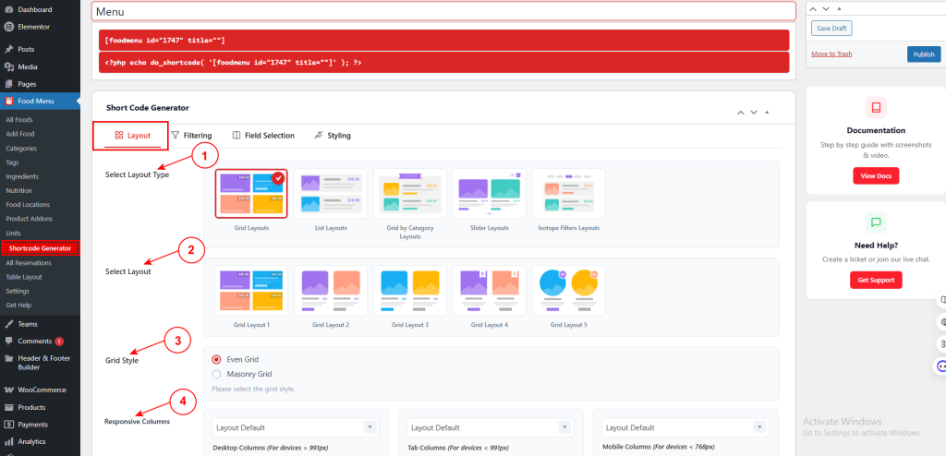Click the Move to Trash link

tap(831, 54)
